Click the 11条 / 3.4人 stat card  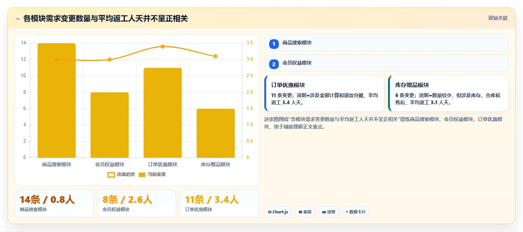[219, 203]
